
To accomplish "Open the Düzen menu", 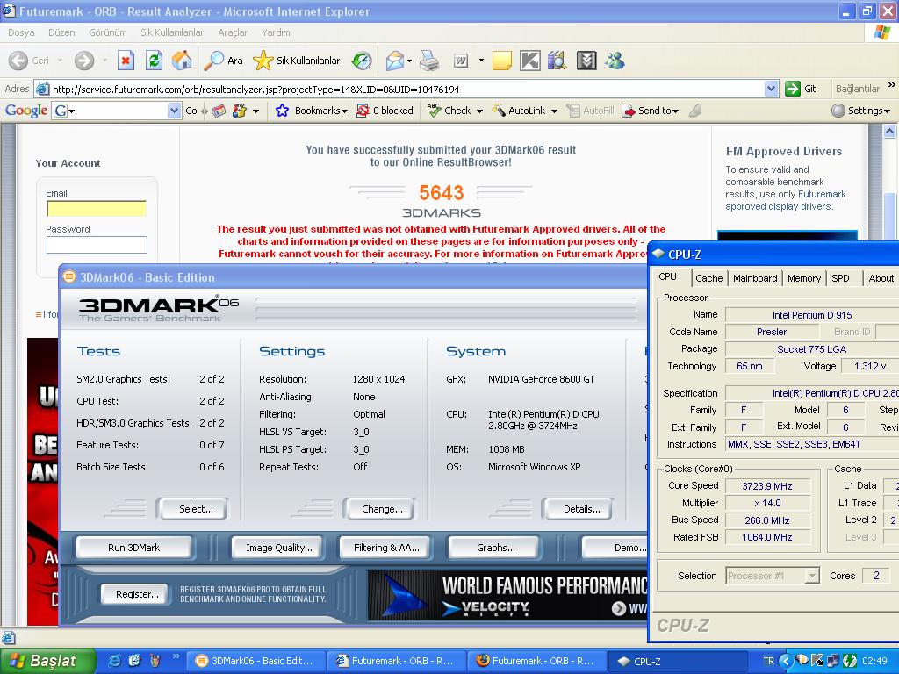I will 61,32.
